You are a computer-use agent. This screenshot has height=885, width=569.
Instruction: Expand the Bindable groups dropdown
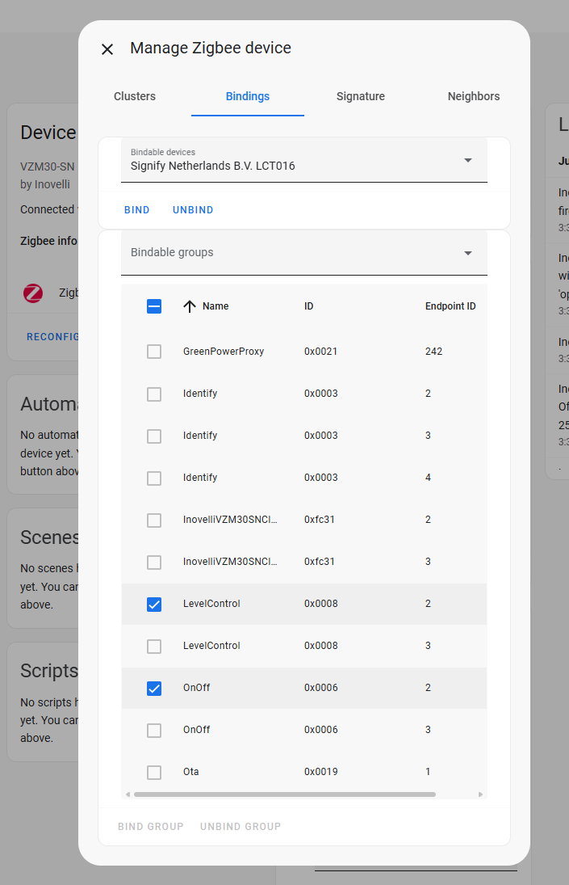(304, 253)
